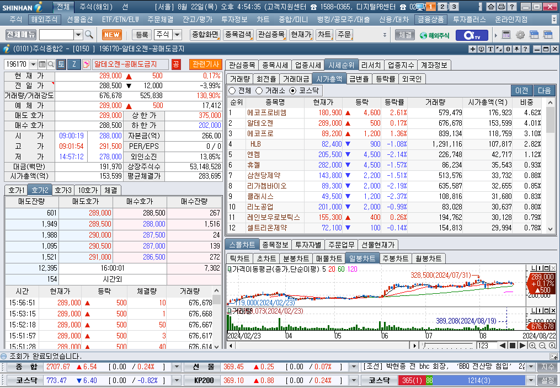
Task: Zoom in the daily chart
Action: click(x=532, y=345)
